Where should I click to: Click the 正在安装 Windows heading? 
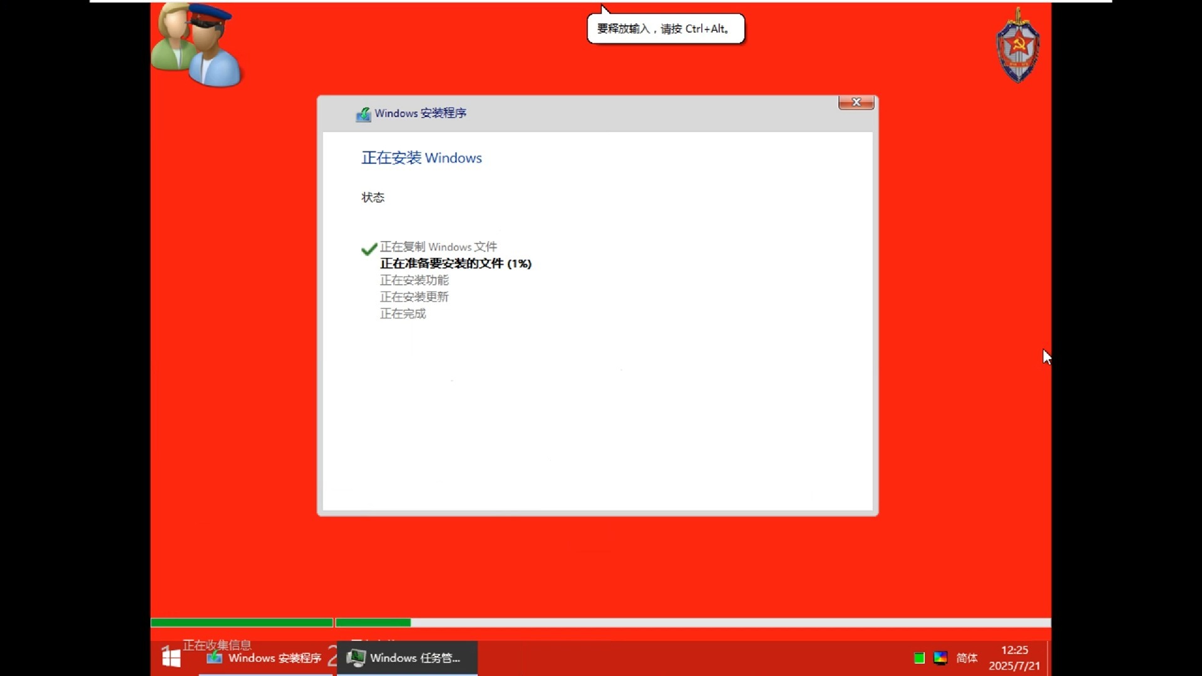(x=421, y=158)
